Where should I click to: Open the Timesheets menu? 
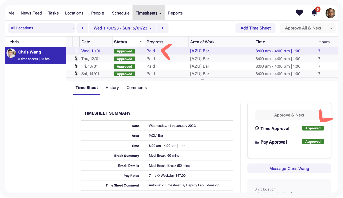click(x=148, y=13)
